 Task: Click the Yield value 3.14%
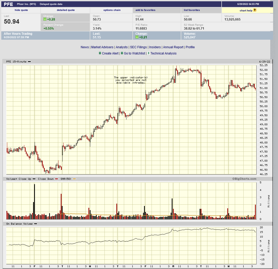97,29
